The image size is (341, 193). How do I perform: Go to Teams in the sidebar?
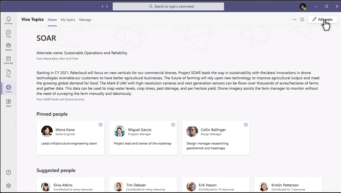(x=9, y=47)
